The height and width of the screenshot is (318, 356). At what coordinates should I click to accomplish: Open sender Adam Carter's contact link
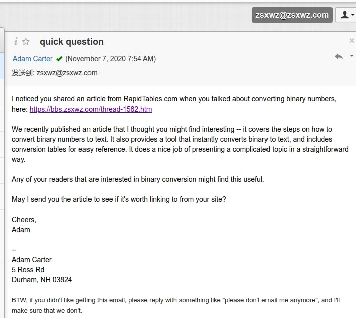click(x=33, y=59)
